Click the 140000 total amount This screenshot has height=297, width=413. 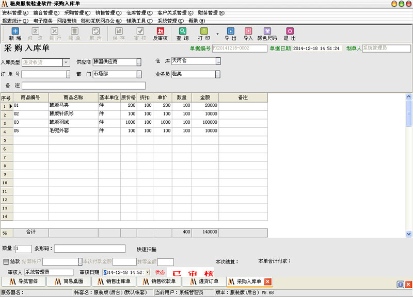pos(205,232)
